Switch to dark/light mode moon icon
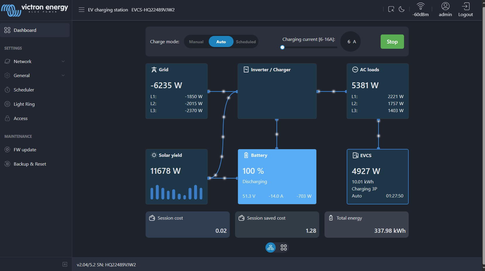Screen dimensions: 485x271 tap(402, 9)
